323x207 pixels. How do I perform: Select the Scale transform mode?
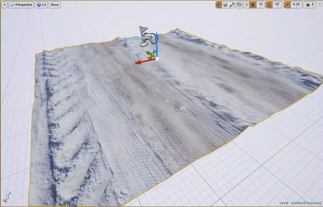coord(232,5)
